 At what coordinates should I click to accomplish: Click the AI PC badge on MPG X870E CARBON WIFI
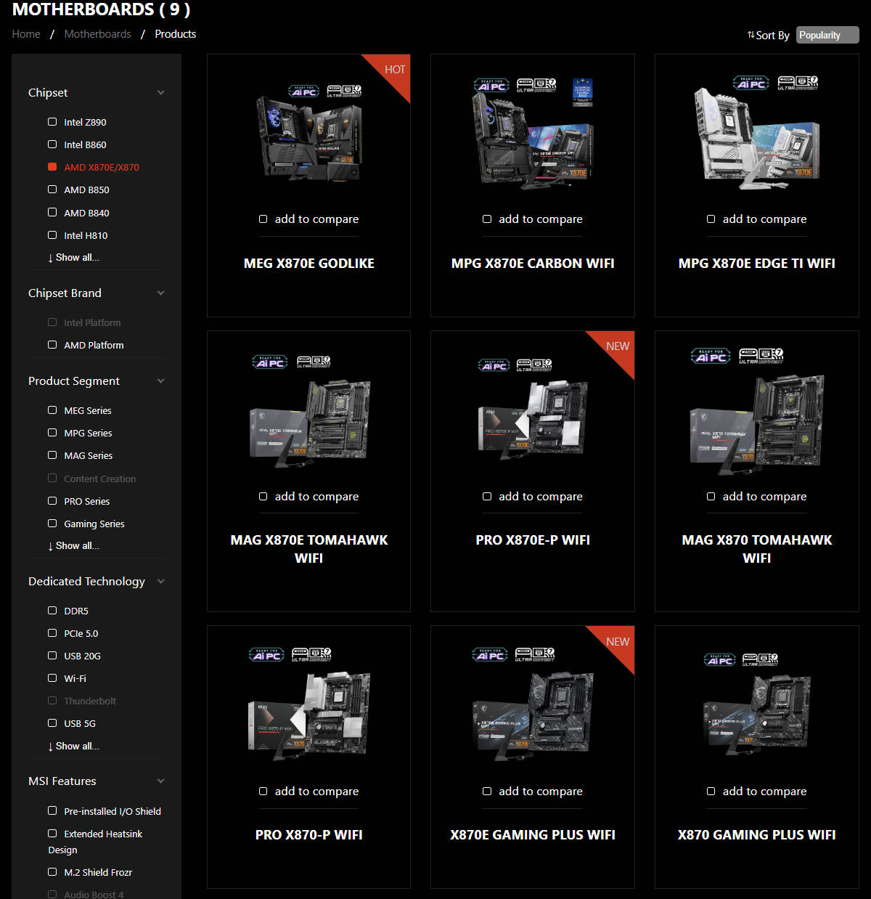491,86
